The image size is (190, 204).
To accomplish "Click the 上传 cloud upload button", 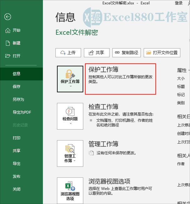I will [x=68, y=53].
